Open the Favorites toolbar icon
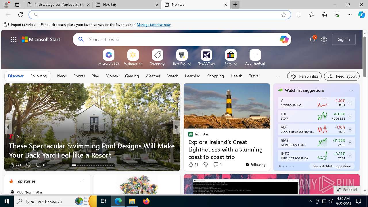 (x=312, y=15)
